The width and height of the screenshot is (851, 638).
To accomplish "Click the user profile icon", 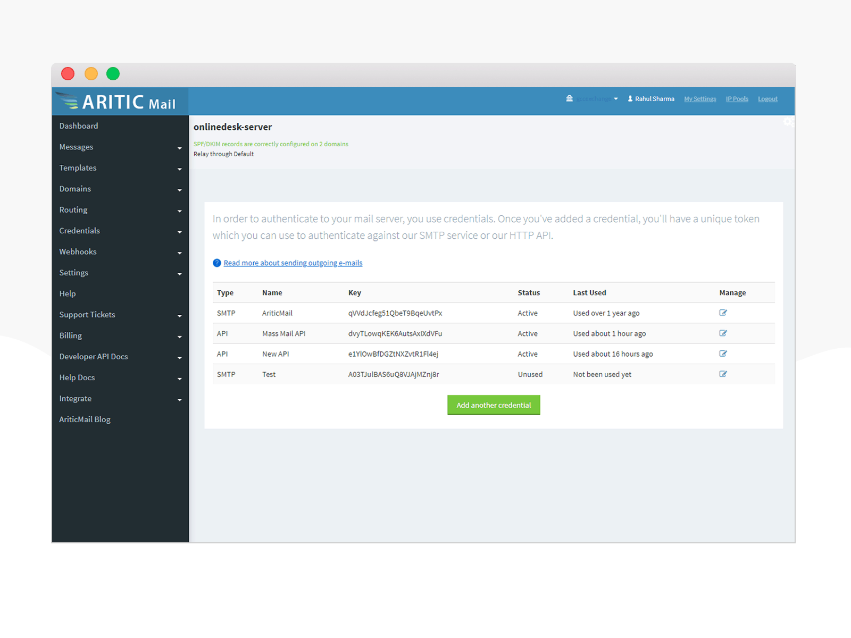I will [630, 98].
